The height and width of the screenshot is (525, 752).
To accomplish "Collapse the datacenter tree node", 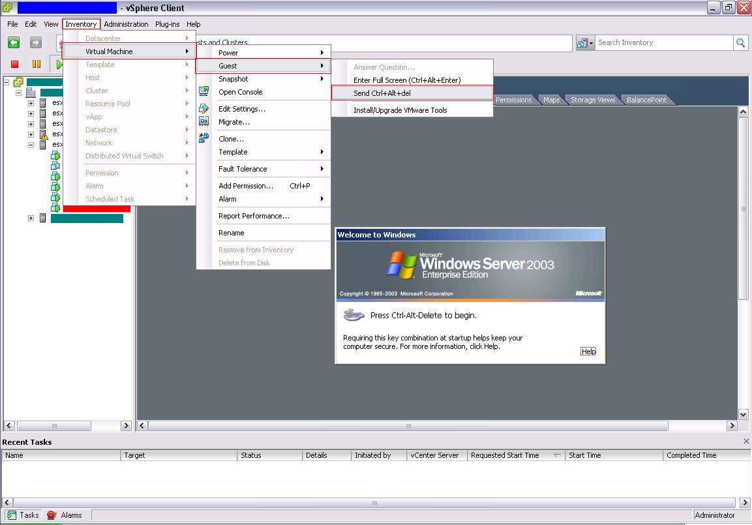I will click(18, 93).
